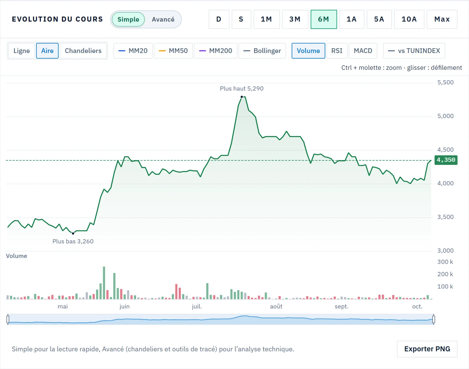Screen dimensions: 469x369
Task: Click the 4,350 current price label
Action: click(x=446, y=160)
